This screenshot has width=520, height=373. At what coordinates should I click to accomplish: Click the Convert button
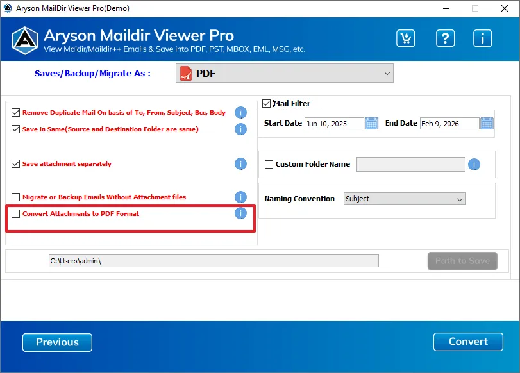point(468,342)
